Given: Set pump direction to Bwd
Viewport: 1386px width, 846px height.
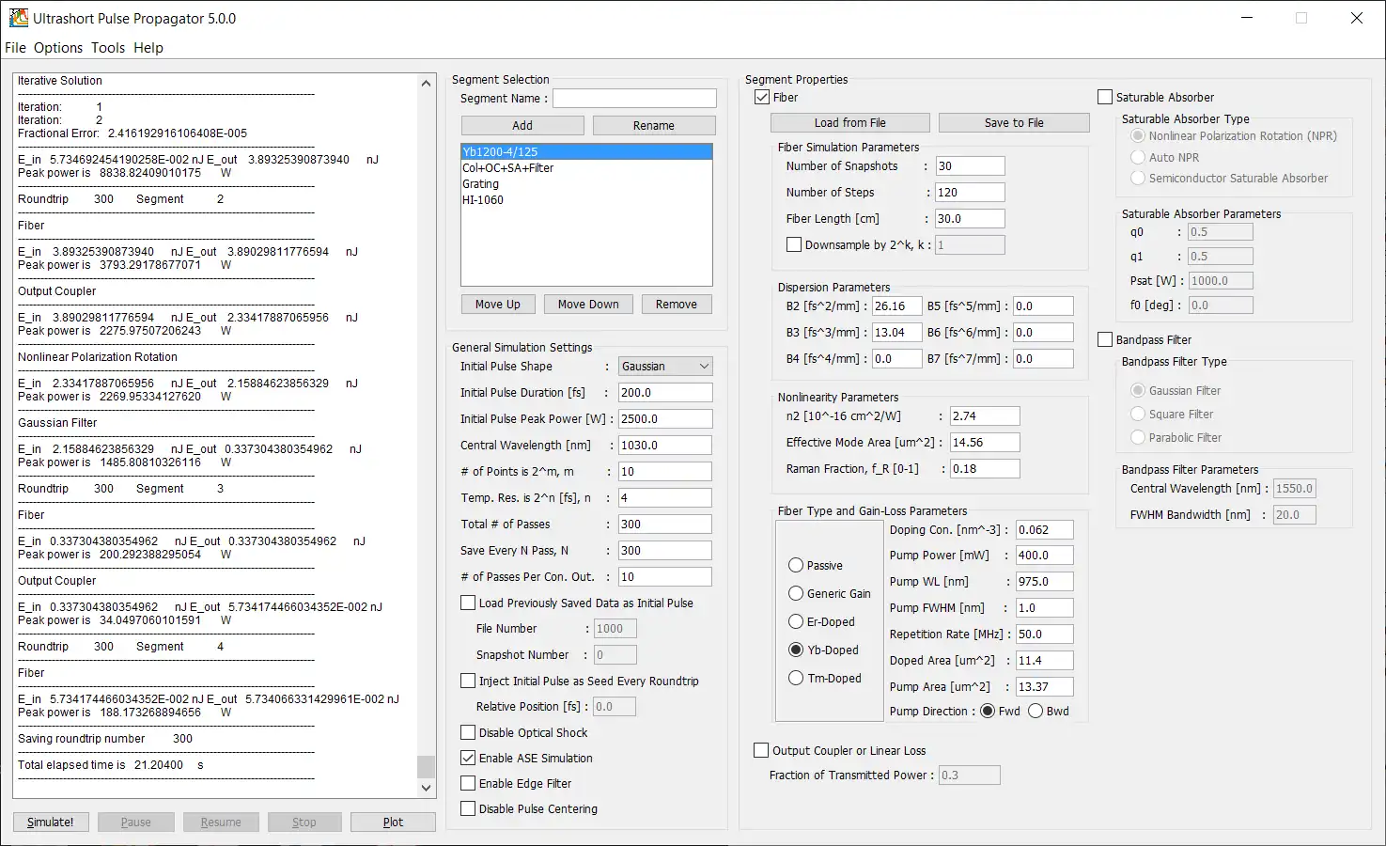Looking at the screenshot, I should coord(1036,712).
